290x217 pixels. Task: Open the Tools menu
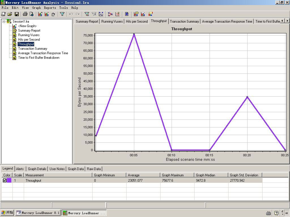click(x=64, y=8)
